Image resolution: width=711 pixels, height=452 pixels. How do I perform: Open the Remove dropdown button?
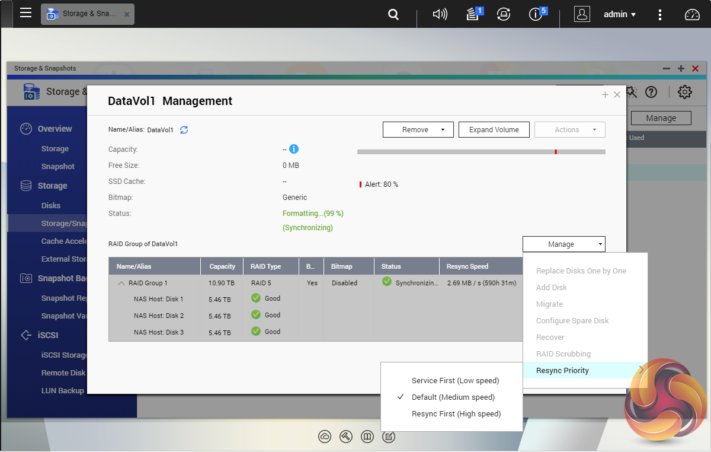[418, 130]
